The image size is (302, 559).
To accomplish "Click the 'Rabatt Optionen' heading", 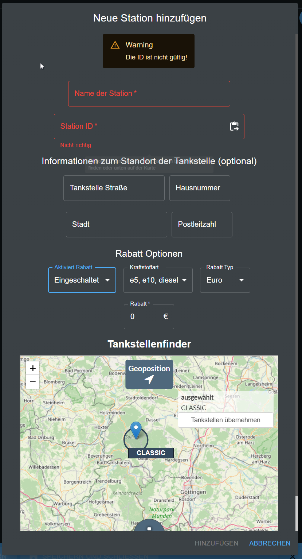I will [x=149, y=254].
